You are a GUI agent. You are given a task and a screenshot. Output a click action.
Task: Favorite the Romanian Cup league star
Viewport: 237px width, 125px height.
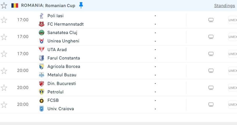click(x=4, y=6)
